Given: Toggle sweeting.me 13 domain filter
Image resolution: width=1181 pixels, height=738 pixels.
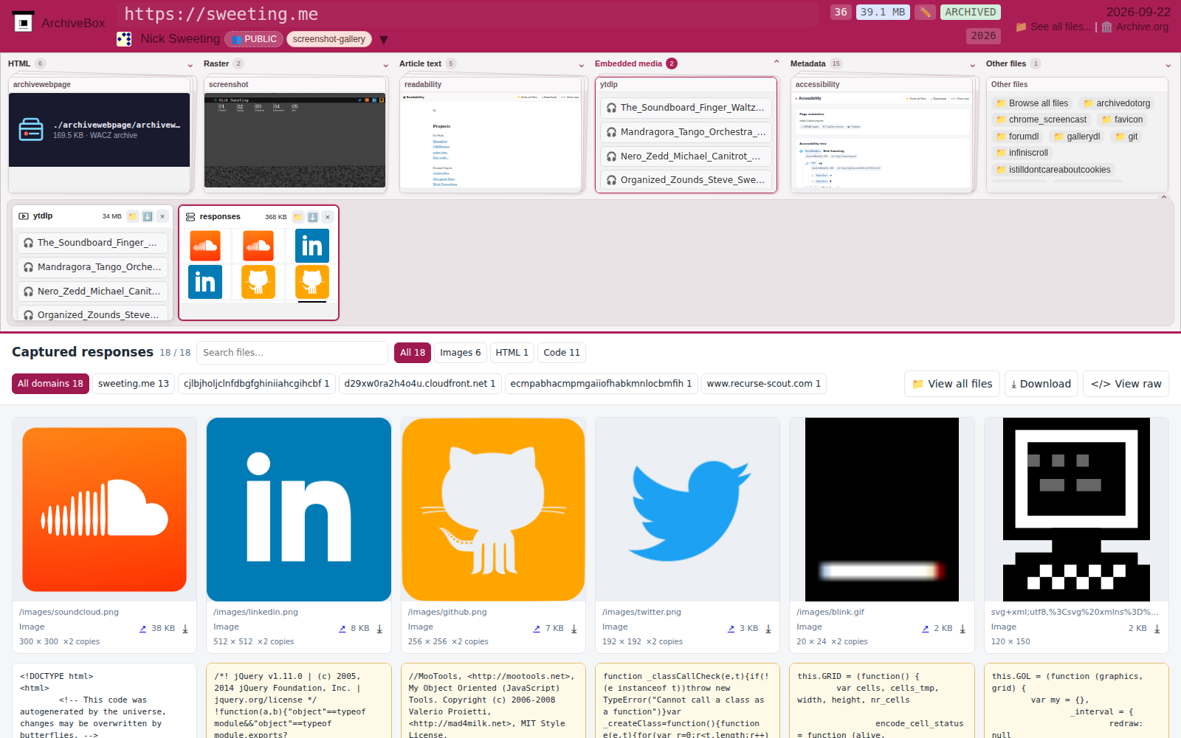Looking at the screenshot, I should [x=134, y=384].
